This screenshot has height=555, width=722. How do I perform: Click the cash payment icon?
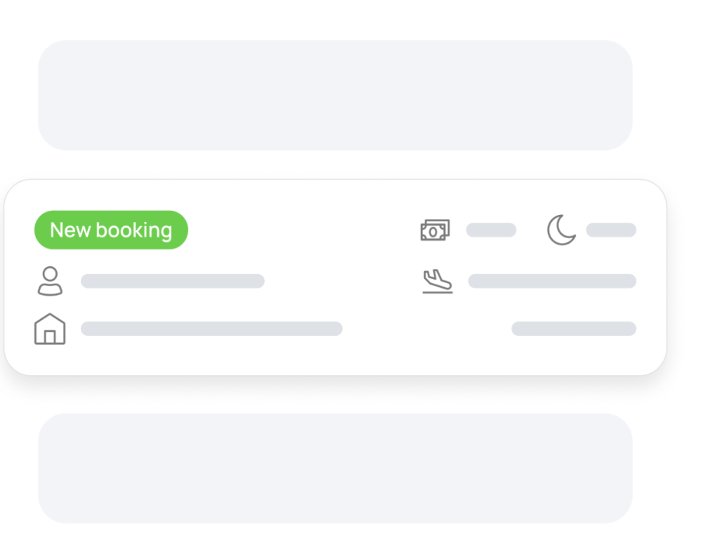click(435, 230)
